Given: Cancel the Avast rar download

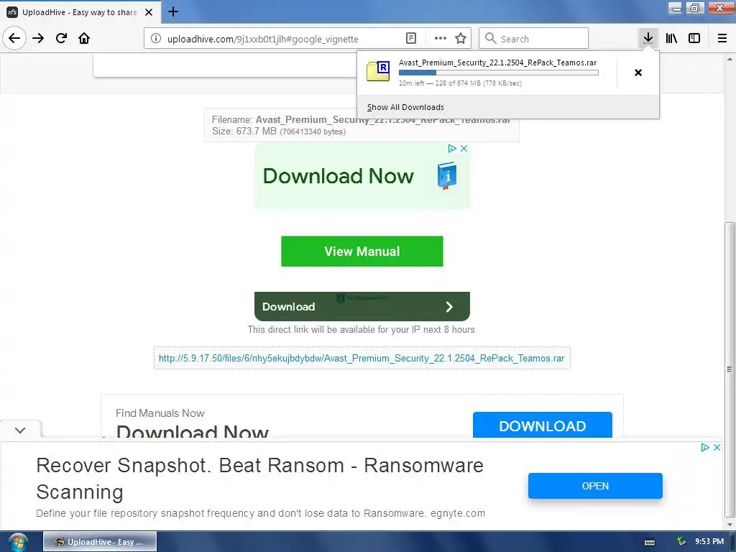Looking at the screenshot, I should coord(638,73).
